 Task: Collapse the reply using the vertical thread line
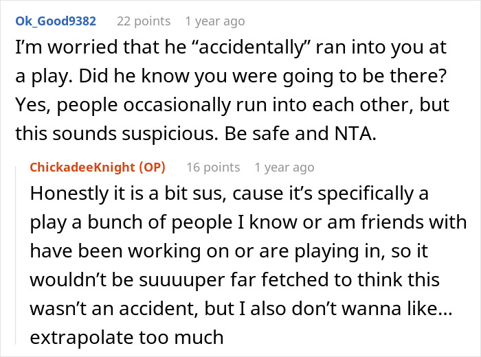click(16, 255)
